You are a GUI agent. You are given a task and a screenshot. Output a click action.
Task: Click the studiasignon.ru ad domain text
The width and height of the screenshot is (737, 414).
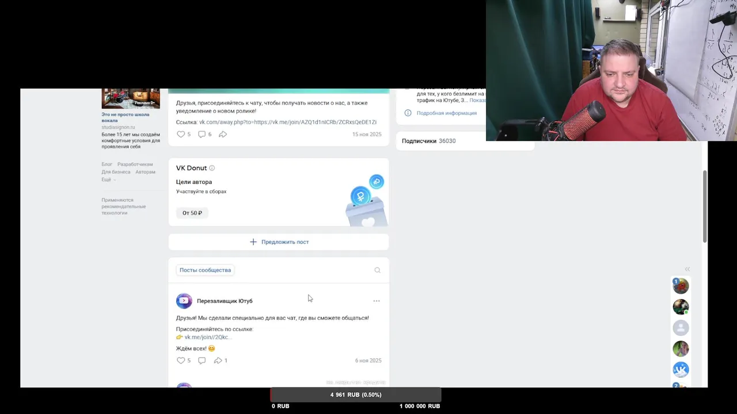(x=118, y=127)
